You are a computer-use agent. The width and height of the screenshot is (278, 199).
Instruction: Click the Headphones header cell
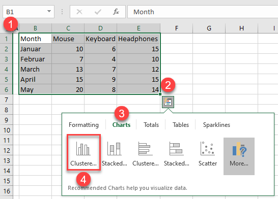point(138,39)
